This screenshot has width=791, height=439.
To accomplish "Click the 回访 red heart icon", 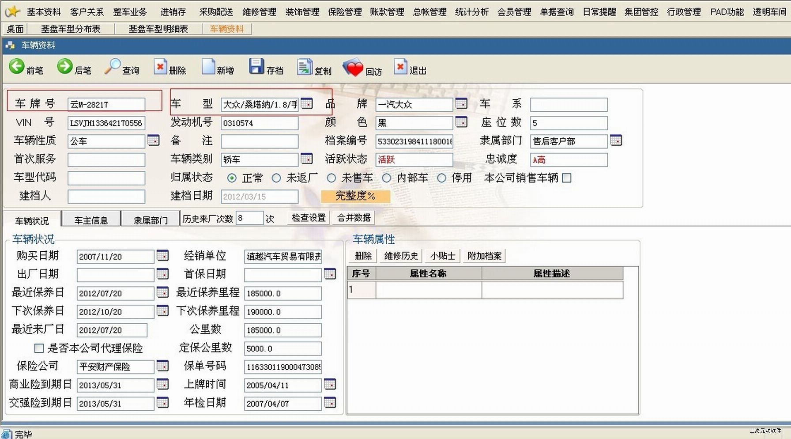I will [352, 68].
